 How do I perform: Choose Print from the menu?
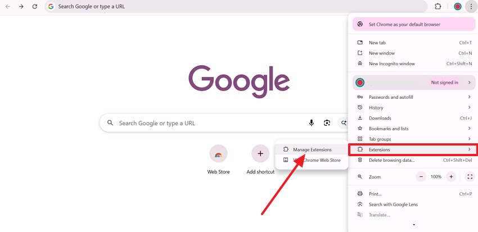pyautogui.click(x=414, y=194)
